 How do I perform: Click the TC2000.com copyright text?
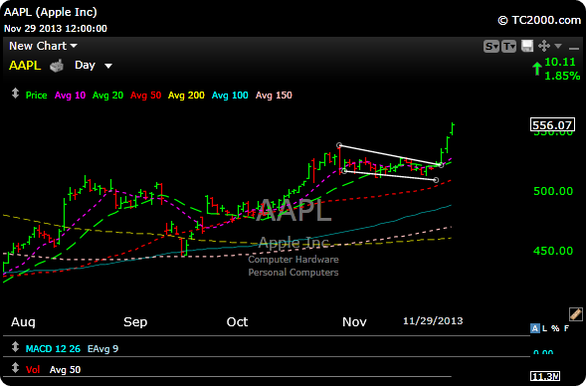(539, 20)
